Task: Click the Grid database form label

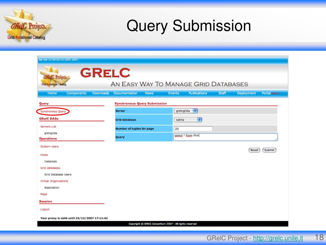Action: pos(126,120)
